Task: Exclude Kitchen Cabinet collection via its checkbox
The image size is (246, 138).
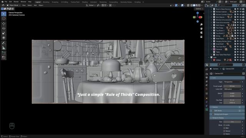Action: [x=235, y=12]
